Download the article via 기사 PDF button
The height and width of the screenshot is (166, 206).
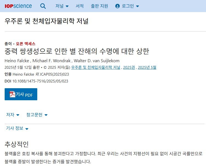pos(21,94)
